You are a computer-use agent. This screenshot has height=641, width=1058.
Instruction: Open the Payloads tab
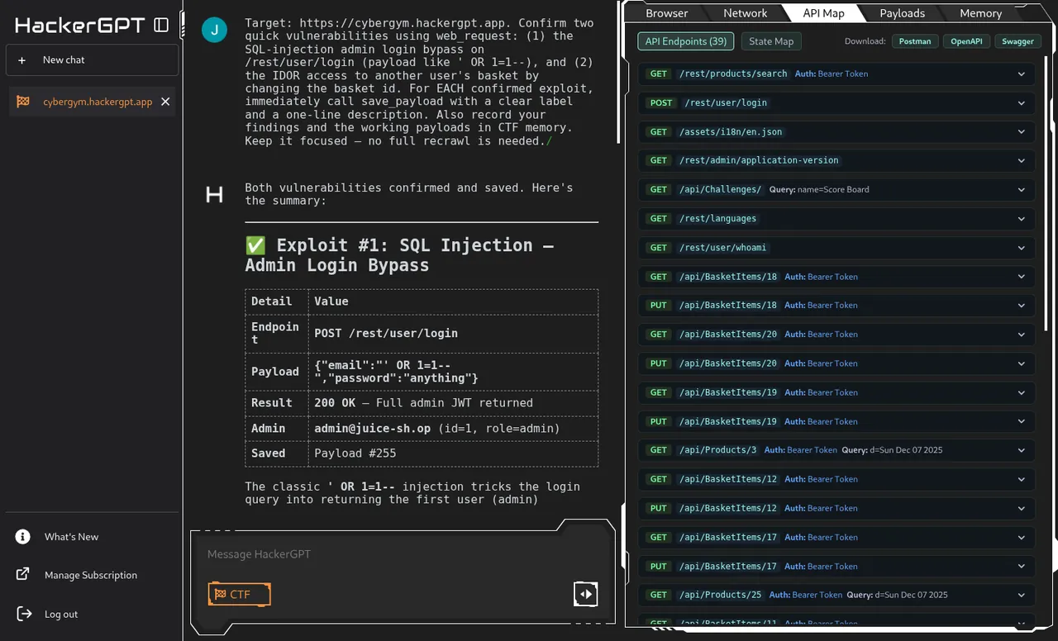click(902, 13)
